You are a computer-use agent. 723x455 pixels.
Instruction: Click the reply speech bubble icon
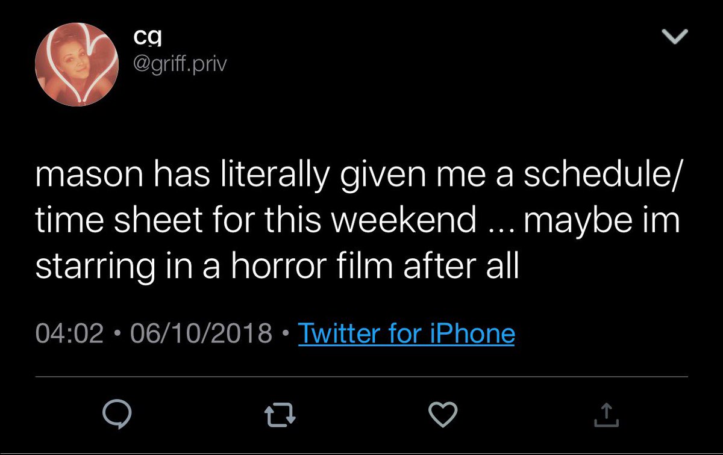tap(113, 413)
